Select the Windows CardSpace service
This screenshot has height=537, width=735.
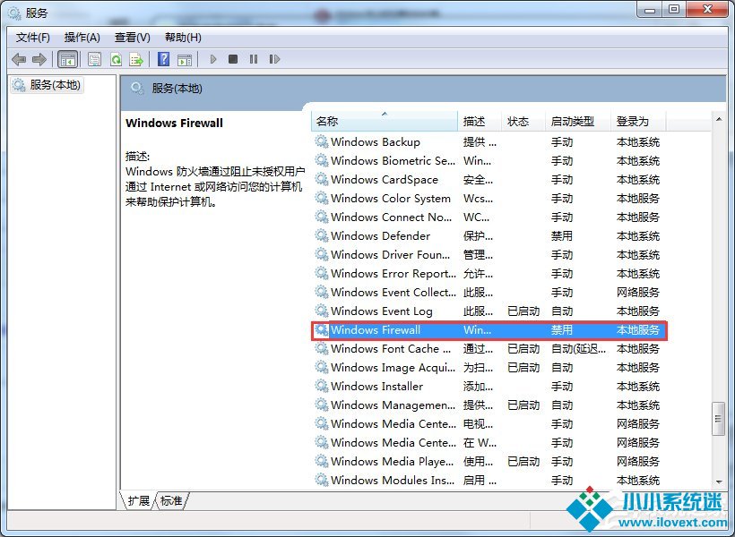(x=488, y=179)
